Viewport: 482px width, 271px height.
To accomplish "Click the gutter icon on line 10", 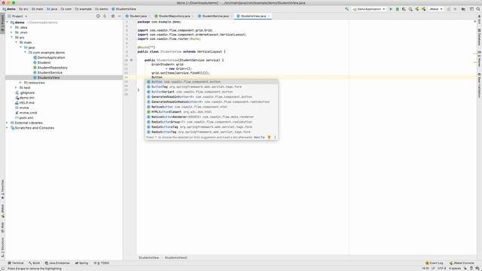I will [x=131, y=60].
